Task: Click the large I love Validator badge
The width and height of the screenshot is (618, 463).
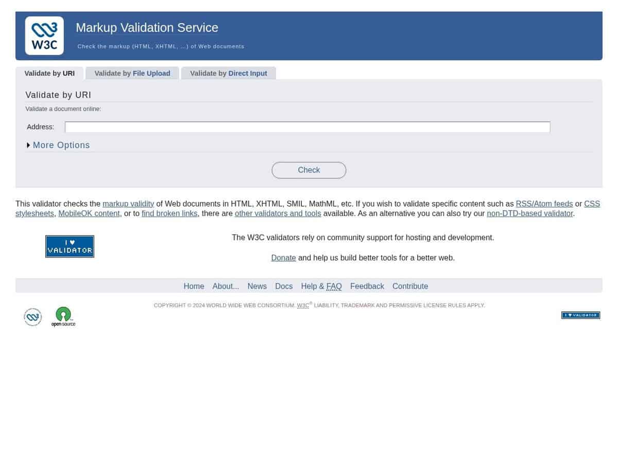Action: coord(70,246)
